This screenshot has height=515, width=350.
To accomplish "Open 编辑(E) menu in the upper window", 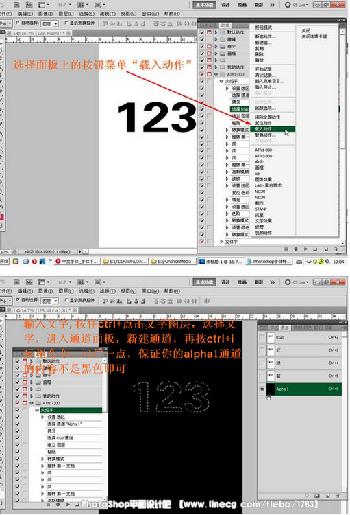I will point(25,14).
